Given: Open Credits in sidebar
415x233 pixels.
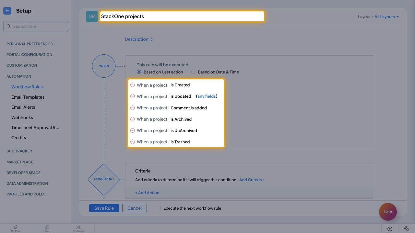Looking at the screenshot, I should [x=18, y=138].
